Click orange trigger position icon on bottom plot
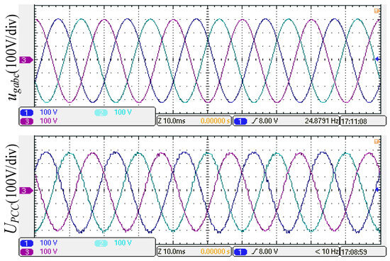This screenshot has height=261, width=390. click(x=377, y=141)
